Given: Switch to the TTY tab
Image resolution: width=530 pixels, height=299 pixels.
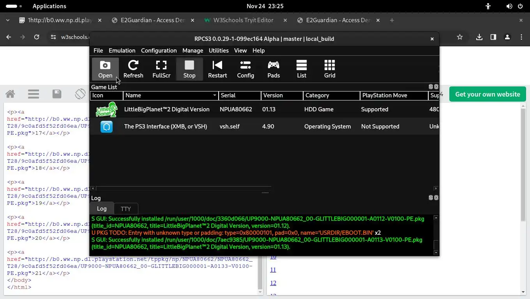Looking at the screenshot, I should click(x=125, y=209).
